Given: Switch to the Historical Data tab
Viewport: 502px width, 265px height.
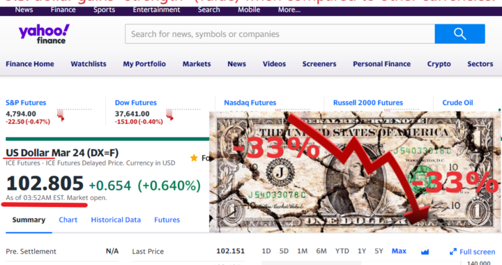Looking at the screenshot, I should [116, 220].
